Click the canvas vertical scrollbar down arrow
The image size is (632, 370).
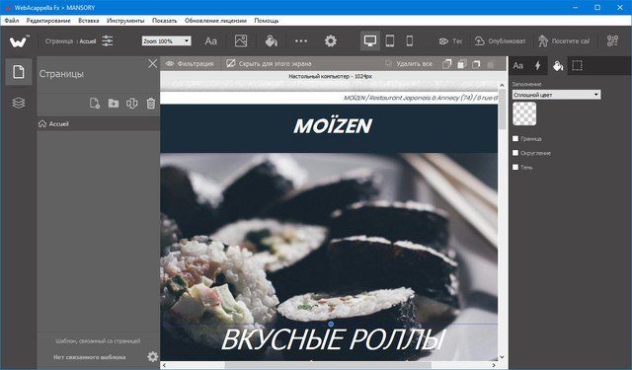(502, 357)
